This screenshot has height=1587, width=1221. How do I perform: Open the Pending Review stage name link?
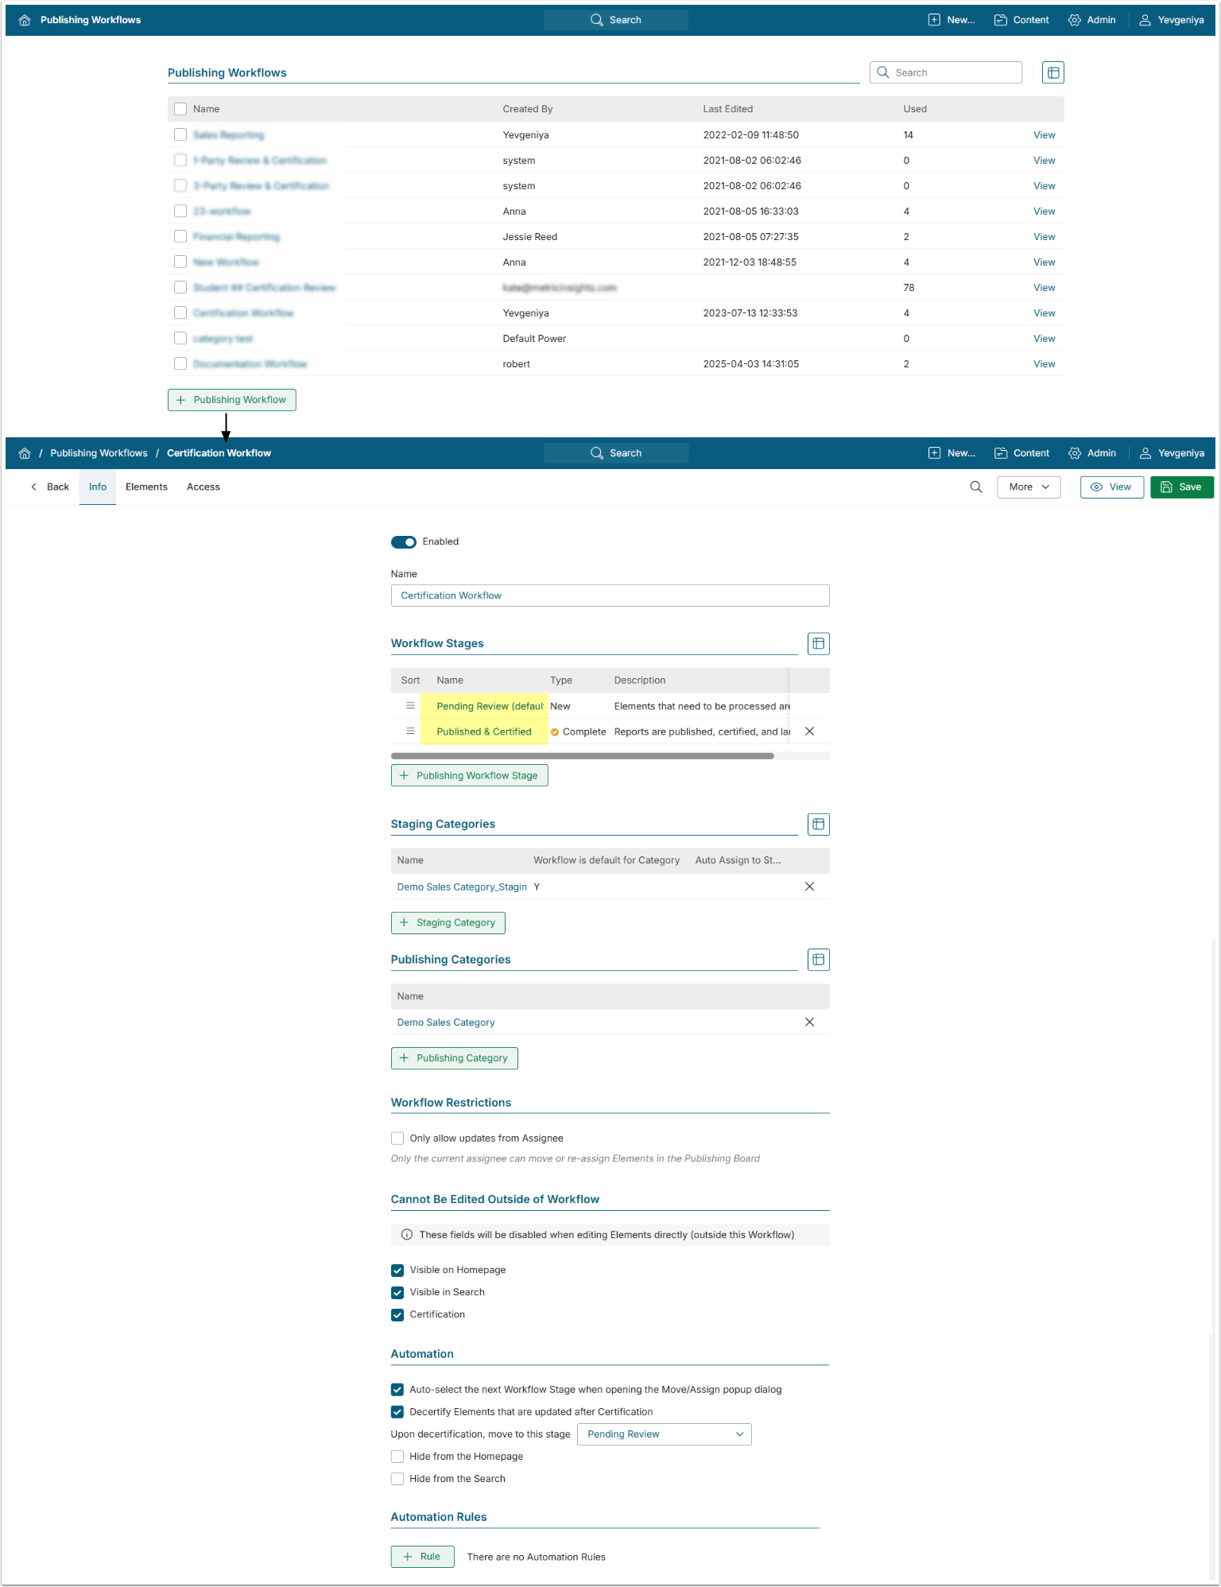(490, 706)
